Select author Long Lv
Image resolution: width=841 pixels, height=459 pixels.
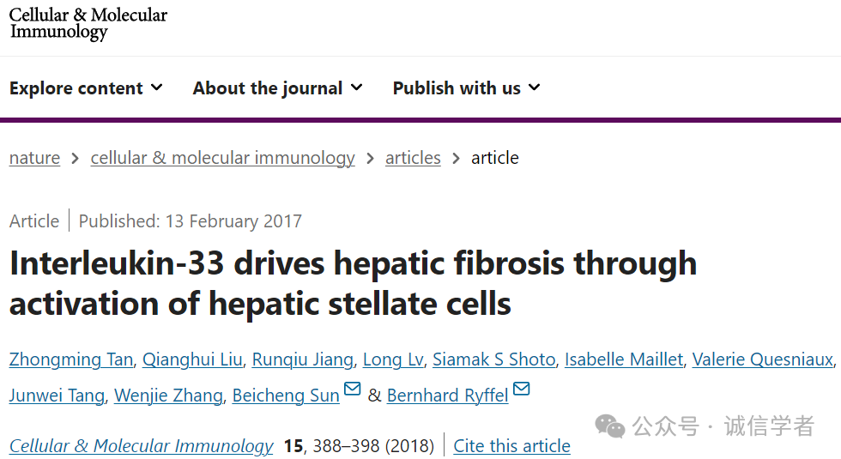click(393, 359)
